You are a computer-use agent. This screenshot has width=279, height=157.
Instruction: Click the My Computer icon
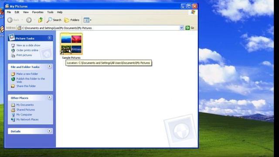[13, 115]
